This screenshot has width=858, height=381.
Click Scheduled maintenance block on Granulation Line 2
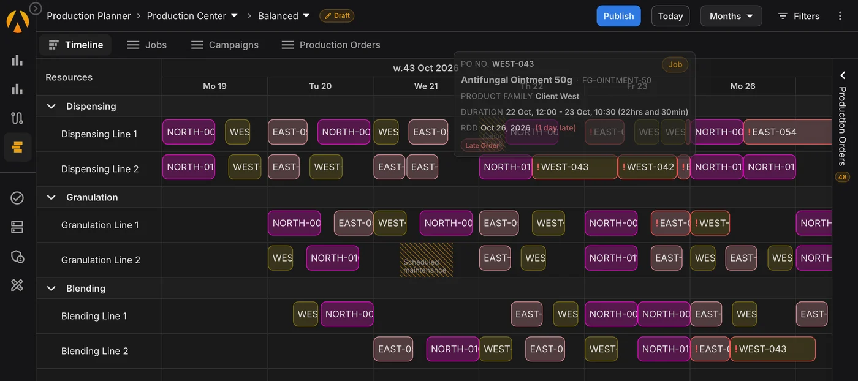(426, 260)
